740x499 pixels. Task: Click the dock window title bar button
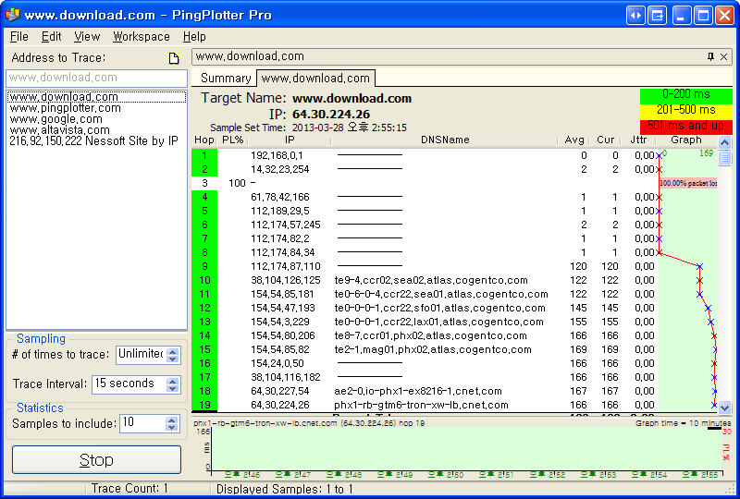click(657, 16)
